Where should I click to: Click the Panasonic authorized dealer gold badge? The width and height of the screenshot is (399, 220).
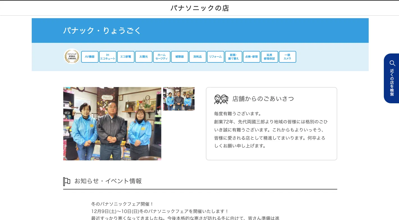click(x=72, y=57)
